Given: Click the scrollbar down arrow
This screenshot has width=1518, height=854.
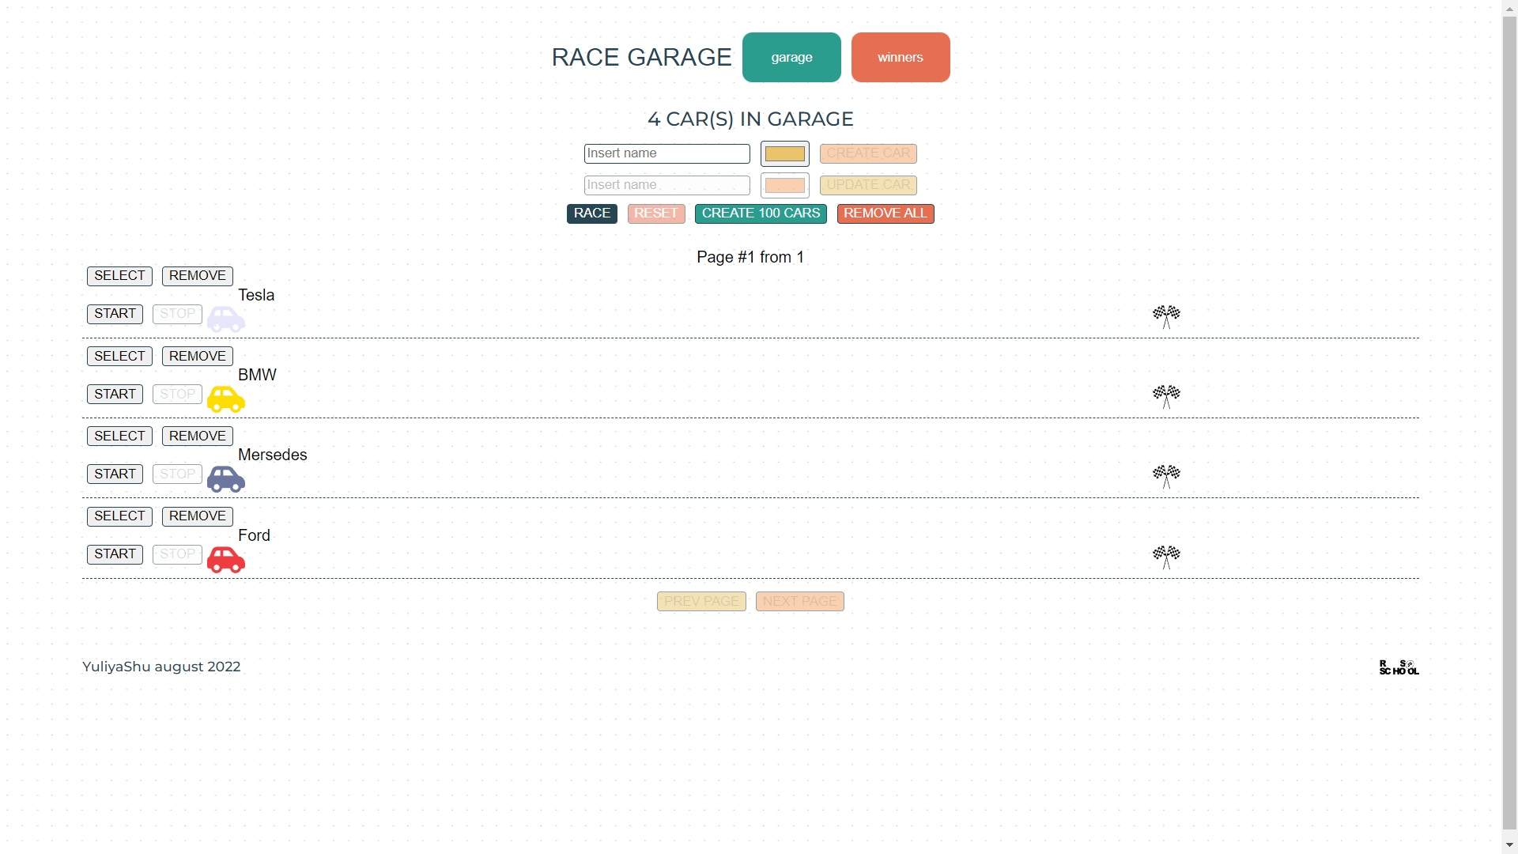Looking at the screenshot, I should point(1510,846).
